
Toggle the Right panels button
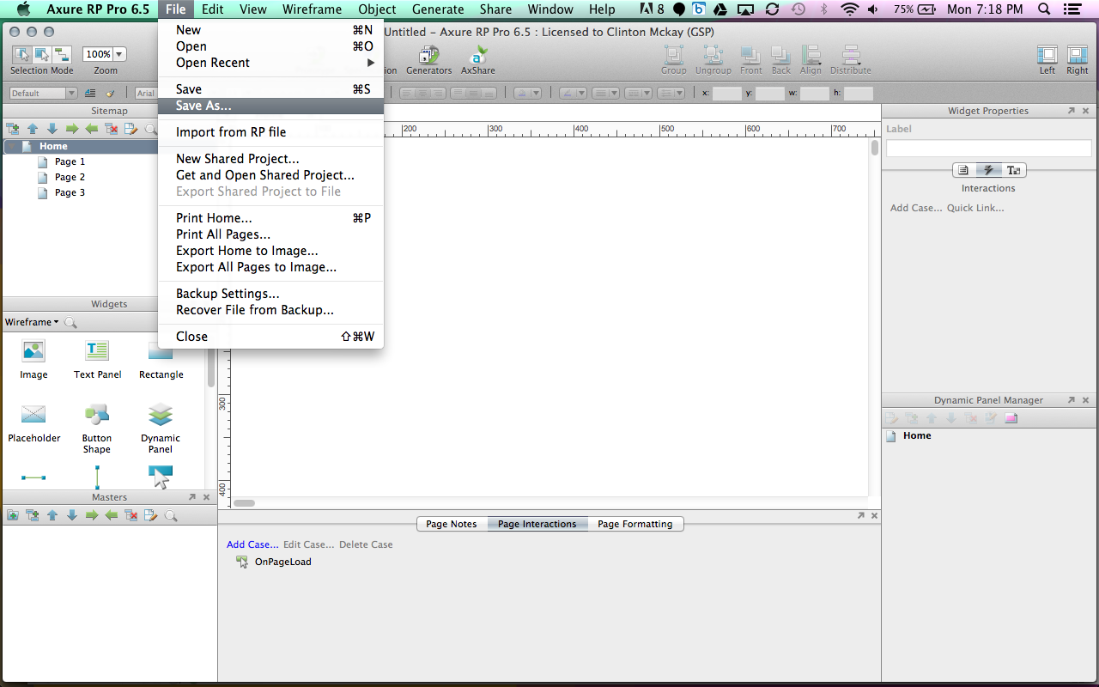[x=1078, y=60]
